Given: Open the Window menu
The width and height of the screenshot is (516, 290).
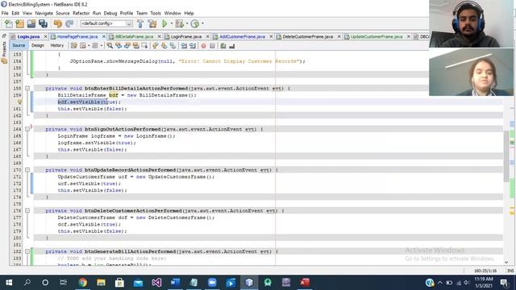Looking at the screenshot, I should coord(173,13).
